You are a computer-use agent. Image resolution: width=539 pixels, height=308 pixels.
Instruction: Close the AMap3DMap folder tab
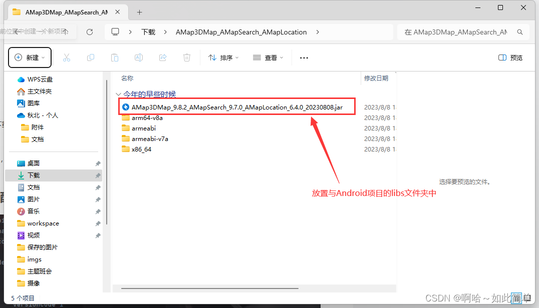coord(117,12)
